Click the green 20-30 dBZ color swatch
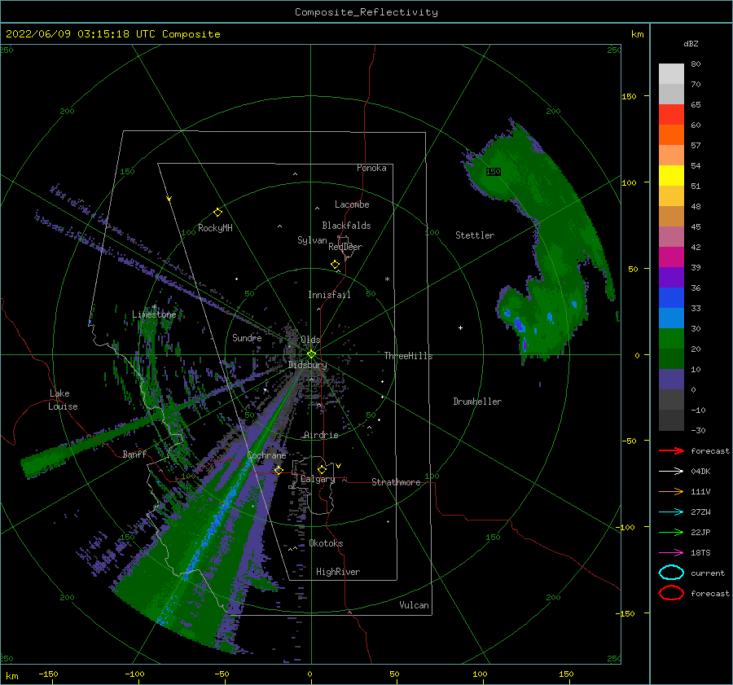 point(671,338)
